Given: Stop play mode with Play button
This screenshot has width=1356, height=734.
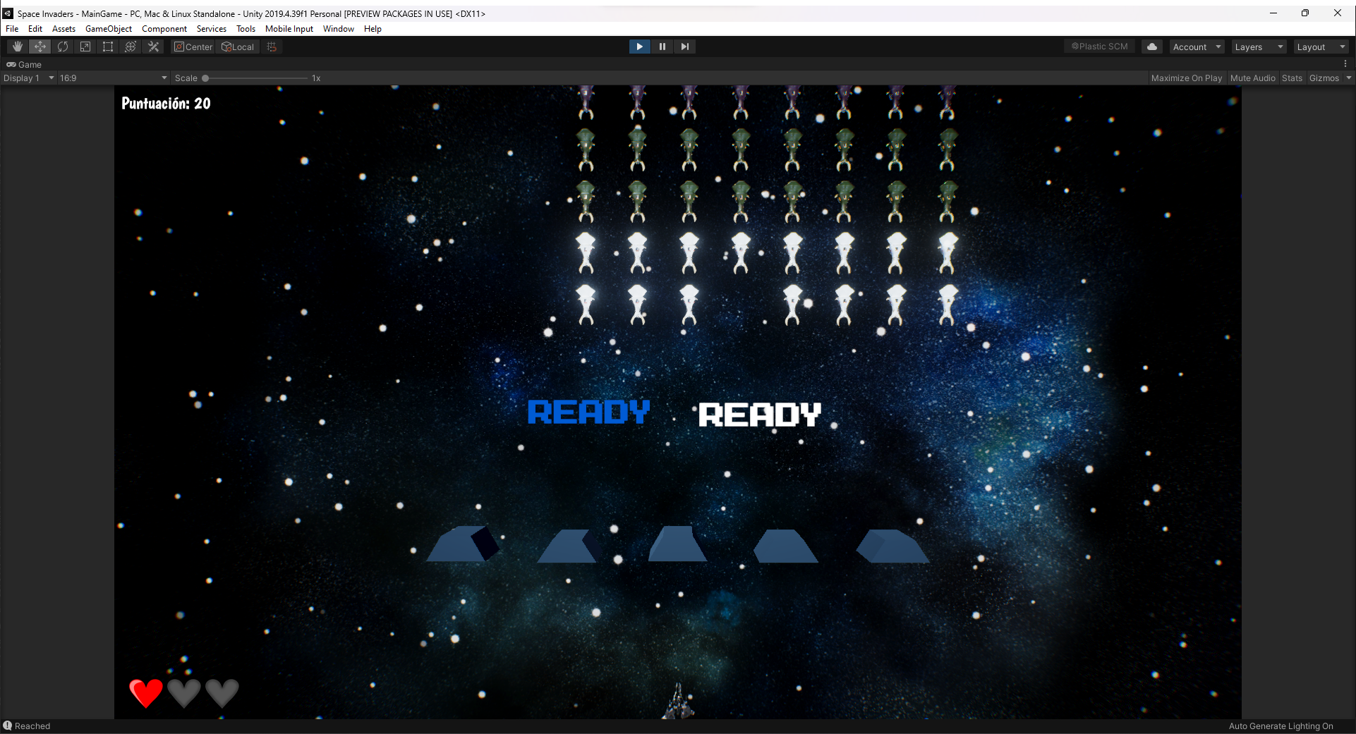Looking at the screenshot, I should click(639, 47).
